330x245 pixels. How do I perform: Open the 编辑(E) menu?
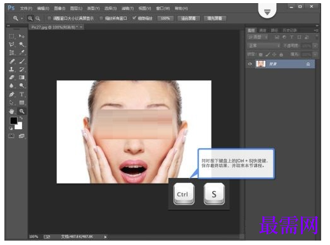43,8
